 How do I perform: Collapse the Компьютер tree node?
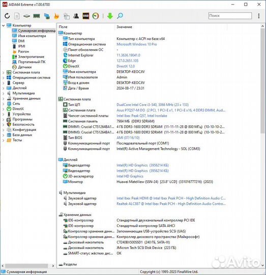point(3,25)
